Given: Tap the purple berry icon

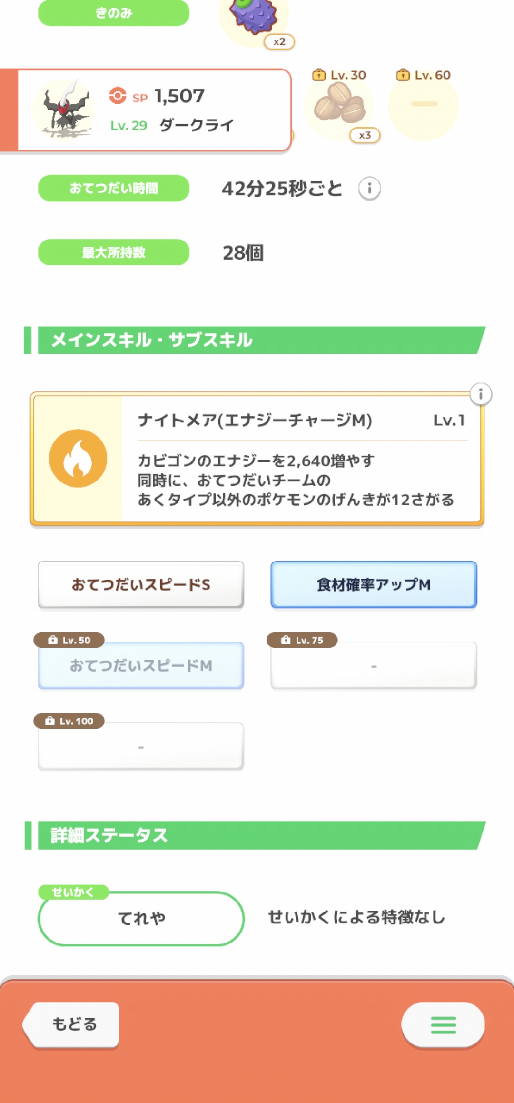Looking at the screenshot, I should tap(254, 17).
